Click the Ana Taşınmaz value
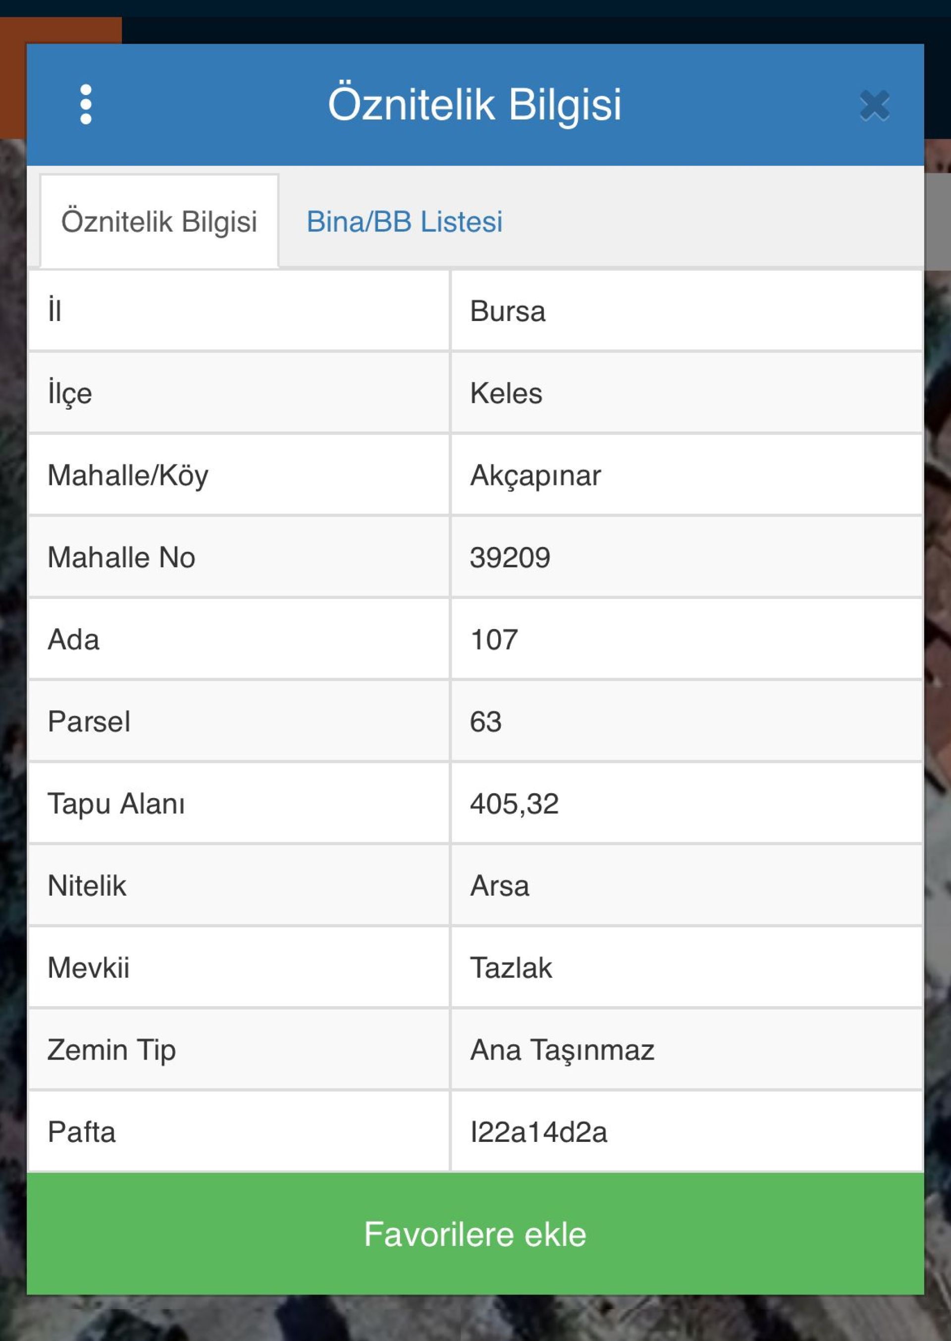 562,1049
